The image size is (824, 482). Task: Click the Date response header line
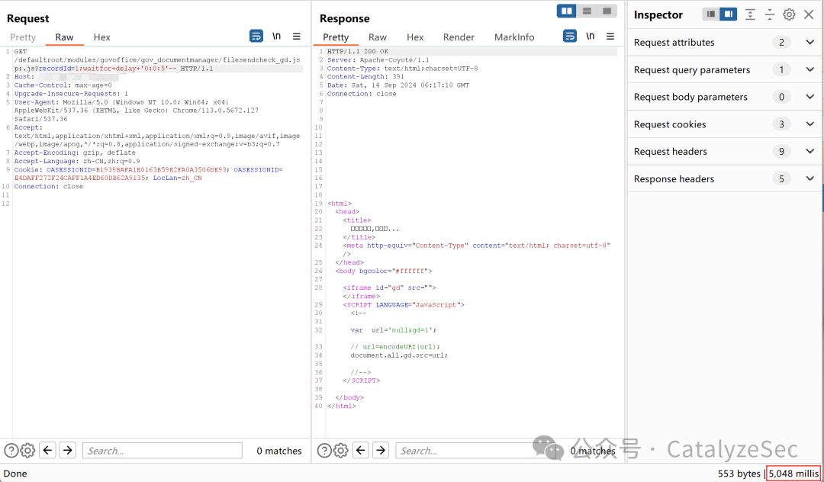(x=398, y=85)
